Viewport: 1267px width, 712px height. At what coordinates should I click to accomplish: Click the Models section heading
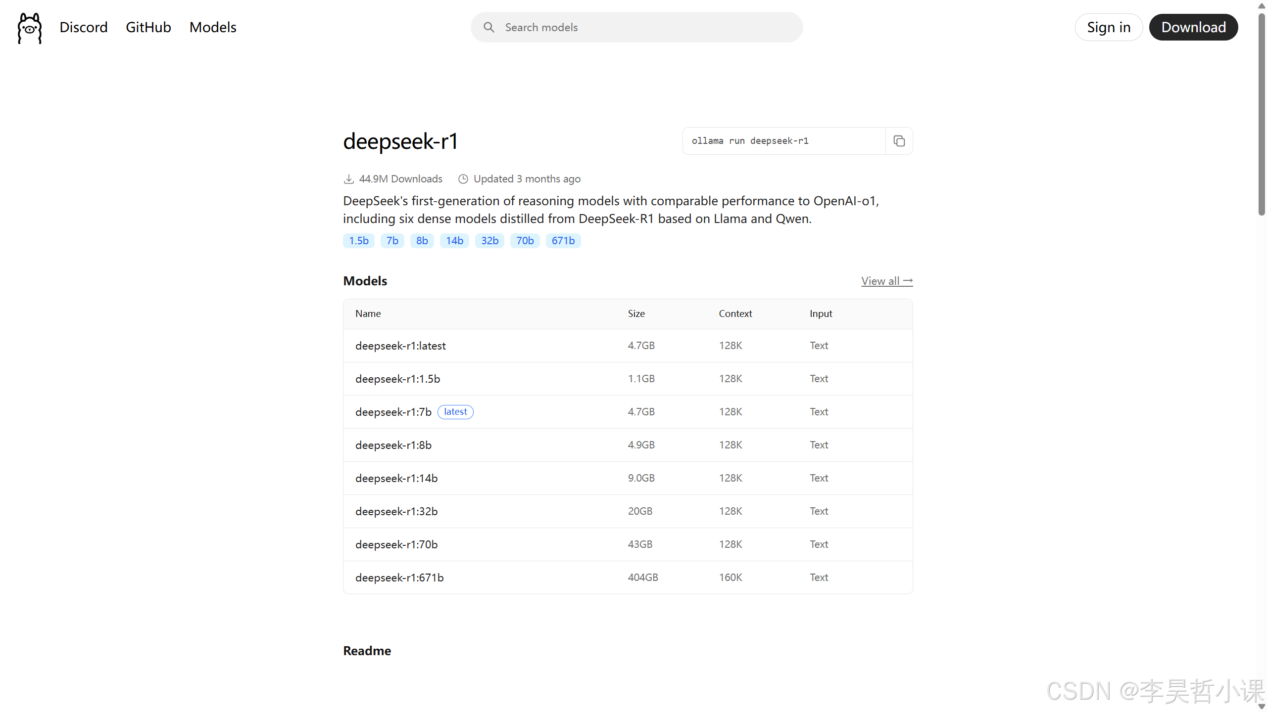tap(365, 281)
